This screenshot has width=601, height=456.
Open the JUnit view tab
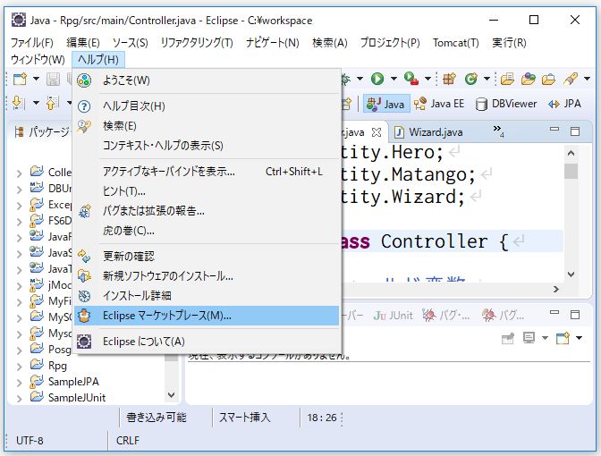click(393, 316)
